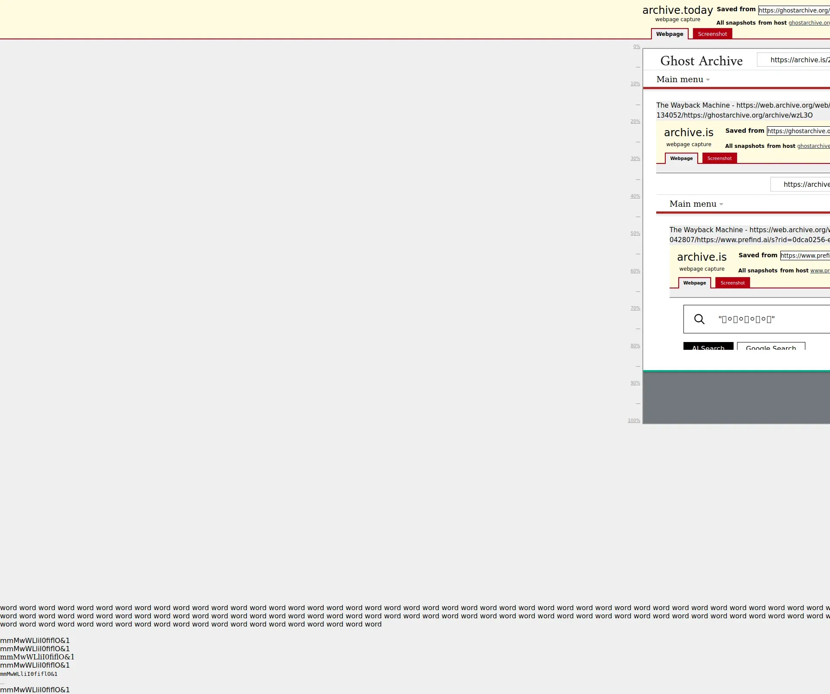This screenshot has height=694, width=830.
Task: Open the nested archive.is Screenshot tab
Action: click(719, 158)
